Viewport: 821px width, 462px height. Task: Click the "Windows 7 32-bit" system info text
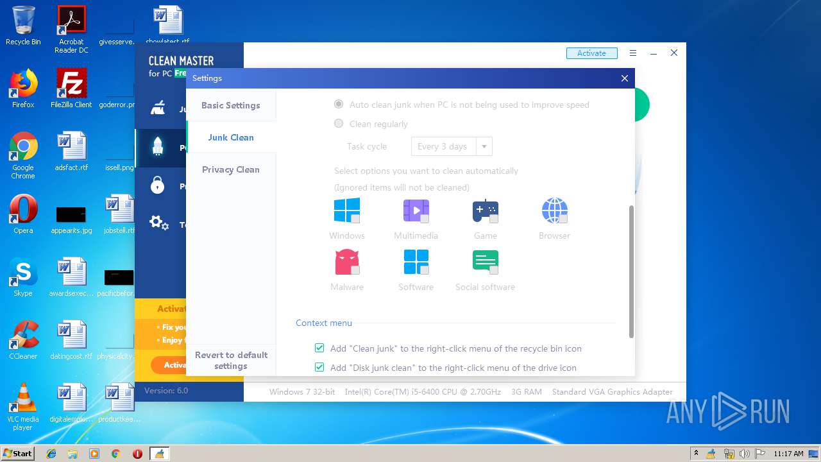coord(302,391)
